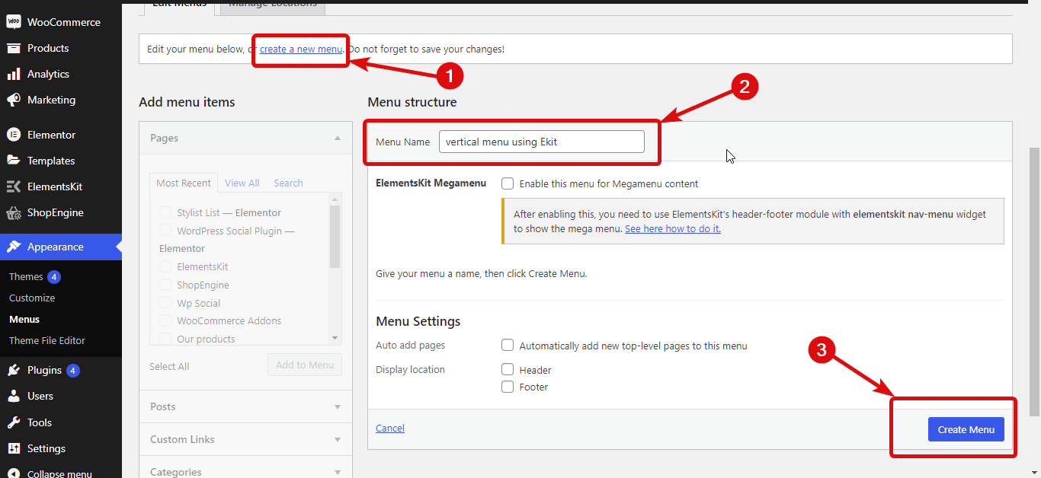Click the Plugins update count badge
1041x478 pixels.
[73, 371]
